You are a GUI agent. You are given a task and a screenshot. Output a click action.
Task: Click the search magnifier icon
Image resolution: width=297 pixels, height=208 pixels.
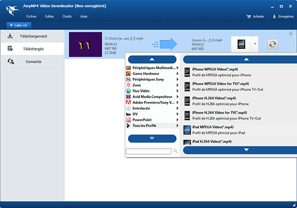(x=175, y=151)
